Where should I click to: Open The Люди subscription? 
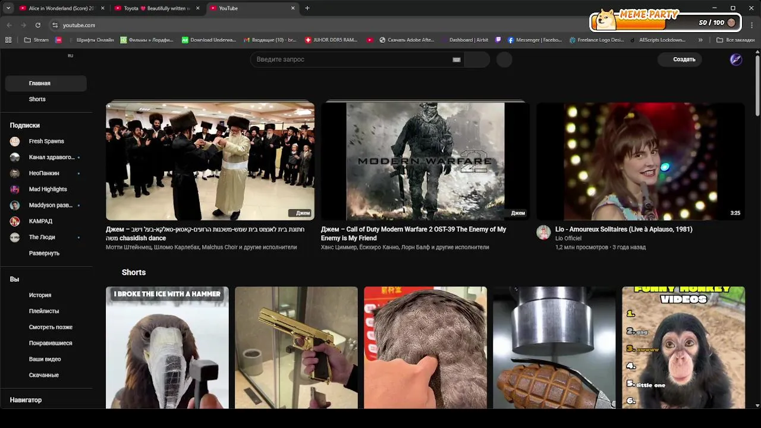(46, 237)
